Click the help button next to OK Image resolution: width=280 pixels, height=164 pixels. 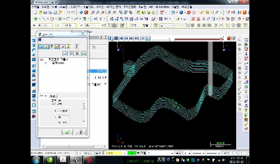click(x=80, y=132)
